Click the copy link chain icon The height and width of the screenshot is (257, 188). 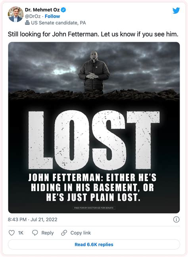pos(64,233)
